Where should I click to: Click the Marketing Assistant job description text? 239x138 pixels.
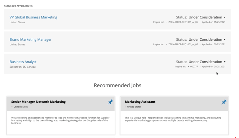click(173, 119)
